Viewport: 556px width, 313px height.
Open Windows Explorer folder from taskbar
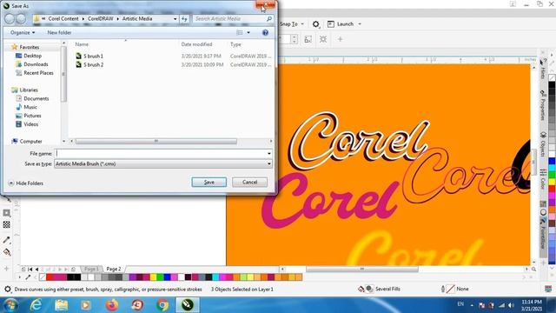[x=62, y=305]
